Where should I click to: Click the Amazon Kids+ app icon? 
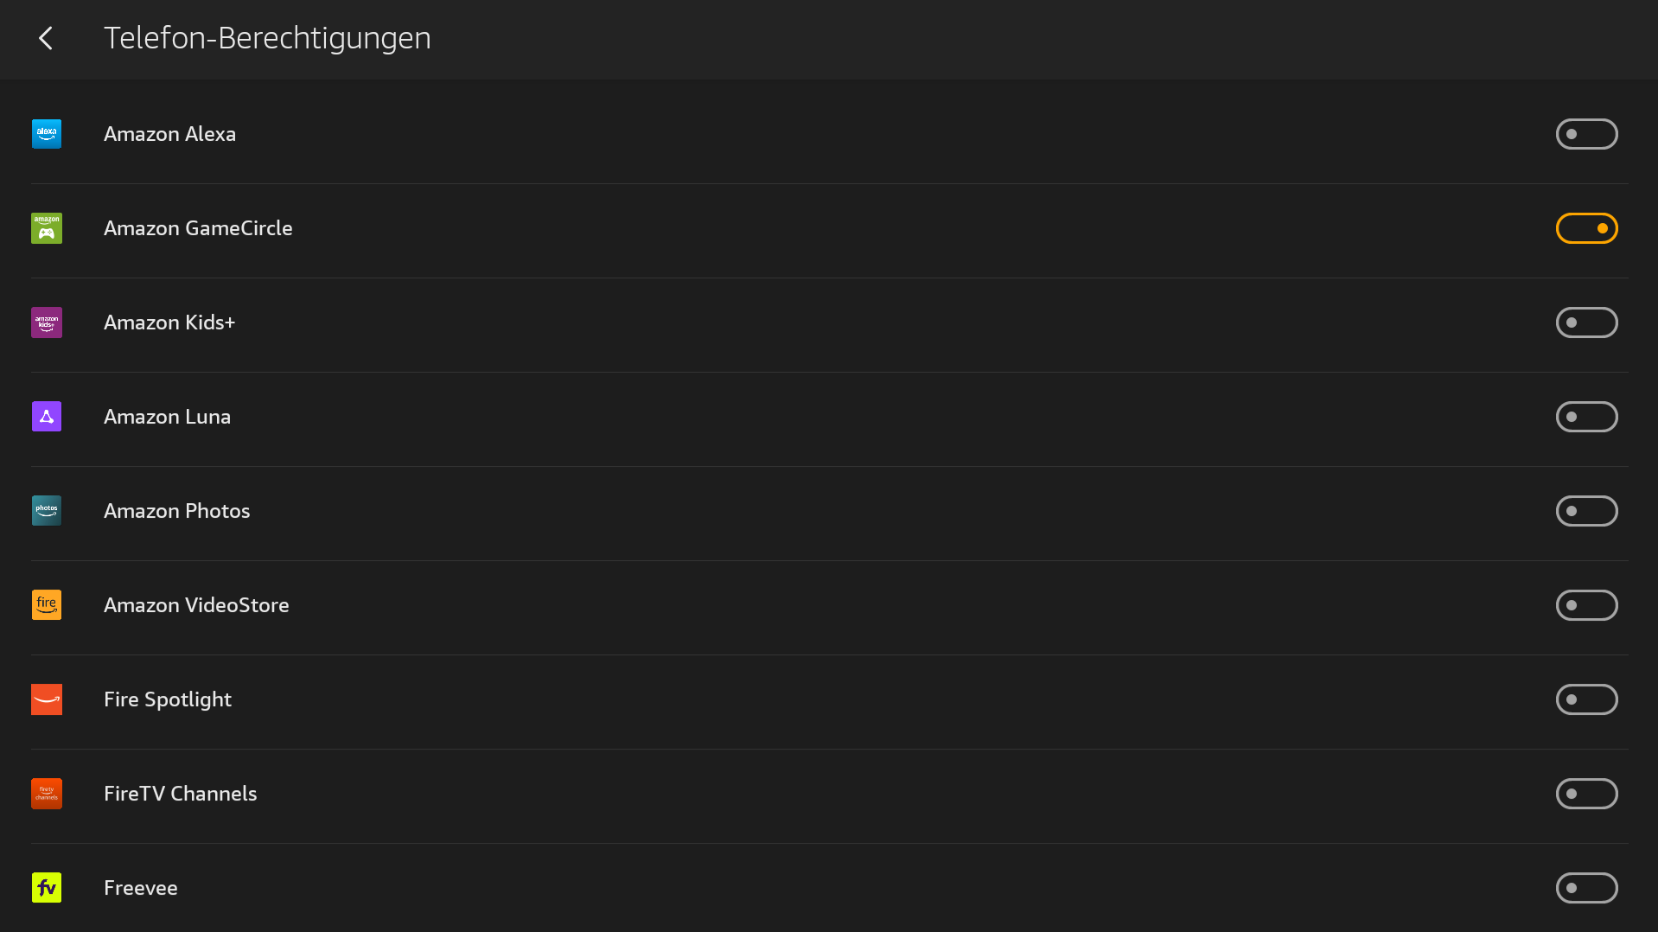pyautogui.click(x=47, y=322)
